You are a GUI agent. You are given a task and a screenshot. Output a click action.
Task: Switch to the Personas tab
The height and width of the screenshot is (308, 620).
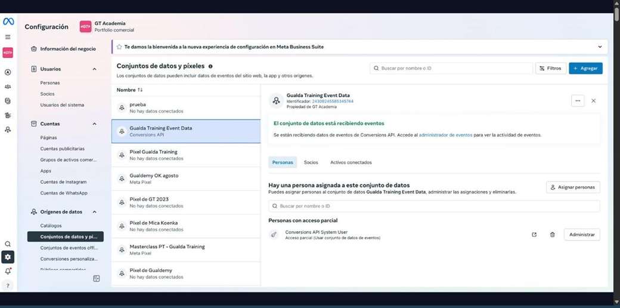pos(283,162)
